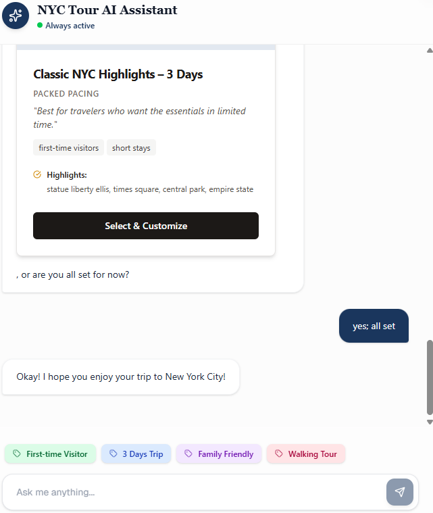Click the Highlights checkmark badge icon
433x513 pixels.
tap(37, 174)
